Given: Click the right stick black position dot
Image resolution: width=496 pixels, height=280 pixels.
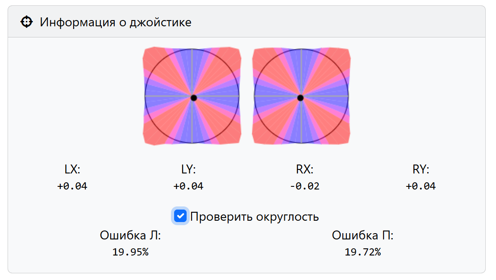Looking at the screenshot, I should click(300, 98).
